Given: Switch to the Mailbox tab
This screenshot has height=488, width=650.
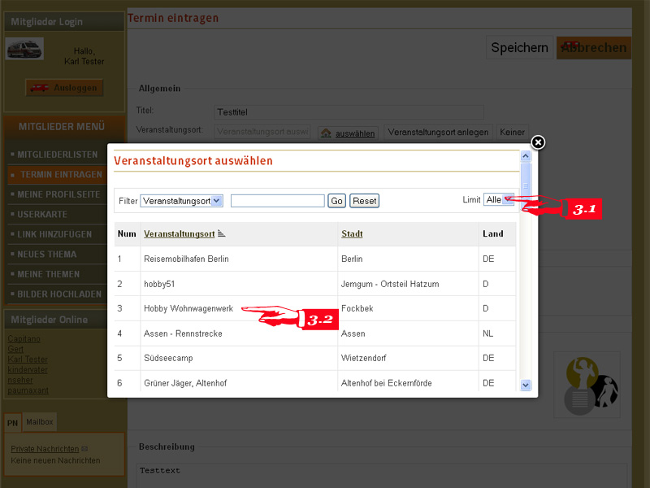Looking at the screenshot, I should click(x=39, y=422).
